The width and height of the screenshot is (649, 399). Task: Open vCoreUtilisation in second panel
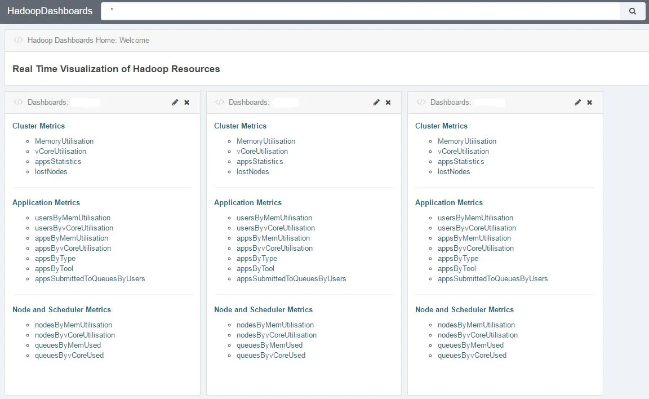click(262, 152)
